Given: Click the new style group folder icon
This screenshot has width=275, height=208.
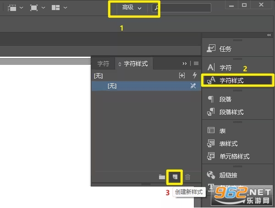Looking at the screenshot, I should pyautogui.click(x=162, y=177).
